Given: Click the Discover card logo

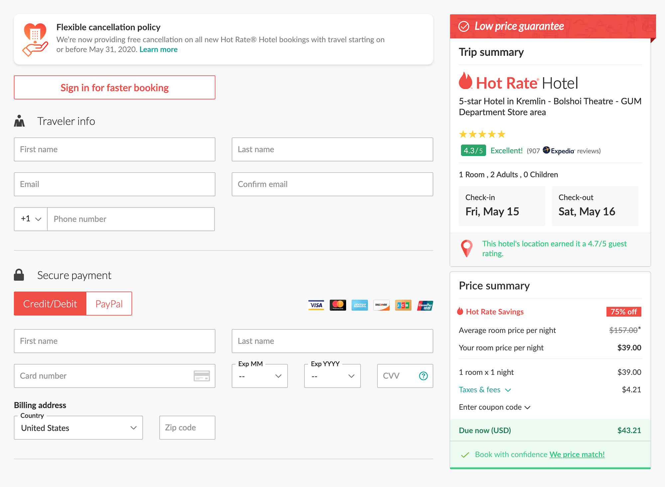Looking at the screenshot, I should tap(381, 305).
